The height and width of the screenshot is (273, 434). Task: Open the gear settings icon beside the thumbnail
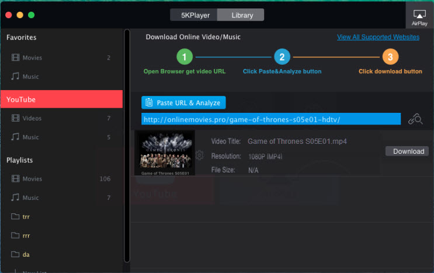point(199,155)
